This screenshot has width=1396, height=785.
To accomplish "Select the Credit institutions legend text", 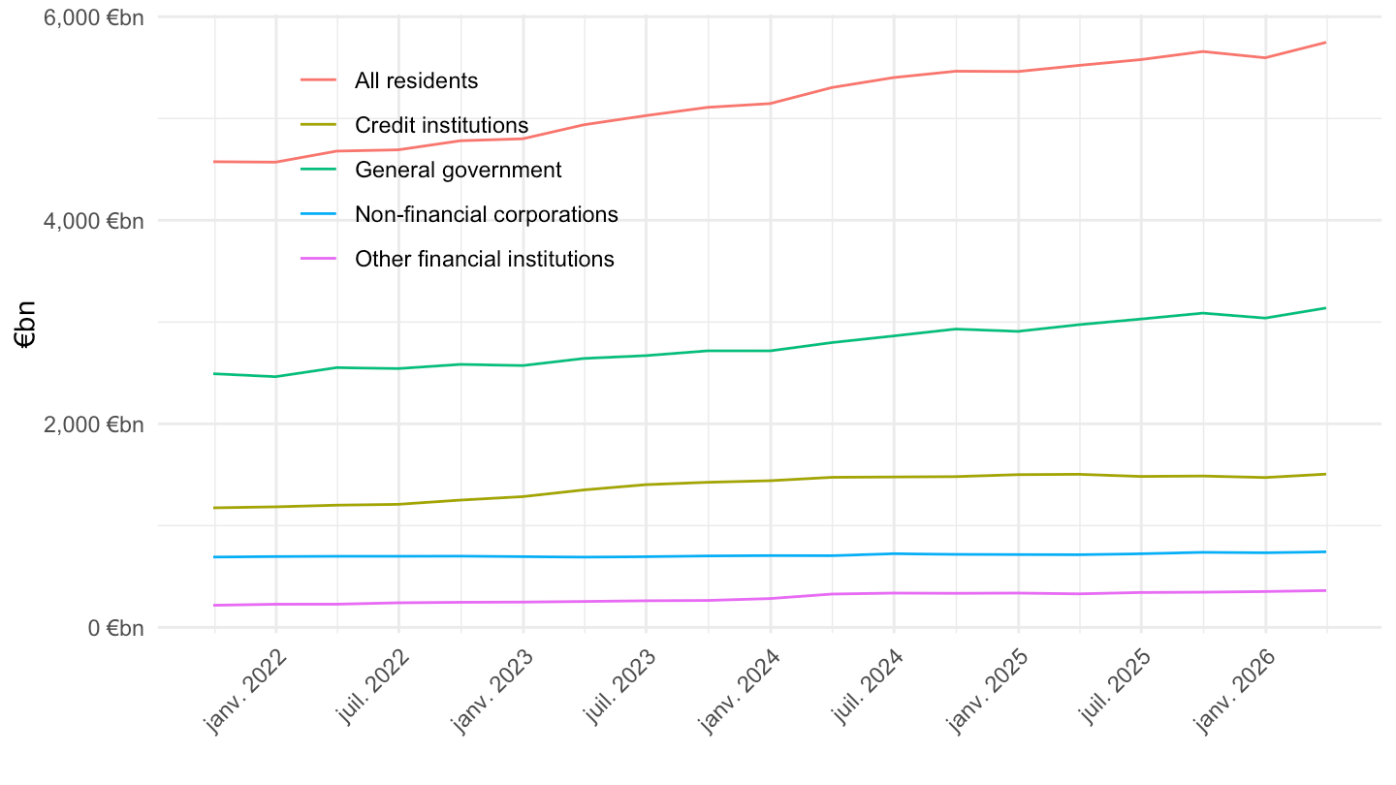I will click(x=442, y=125).
